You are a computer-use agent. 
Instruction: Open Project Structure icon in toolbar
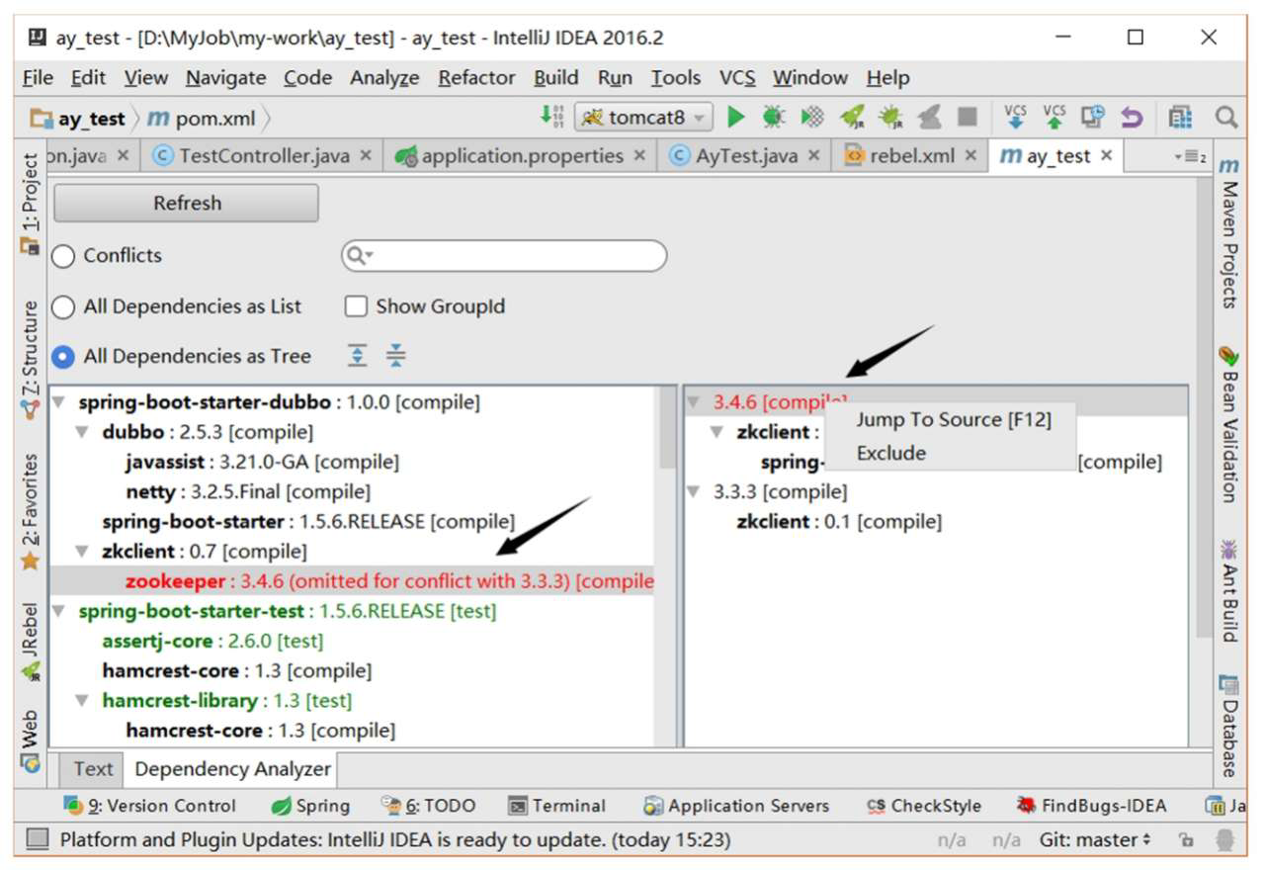(x=1180, y=118)
